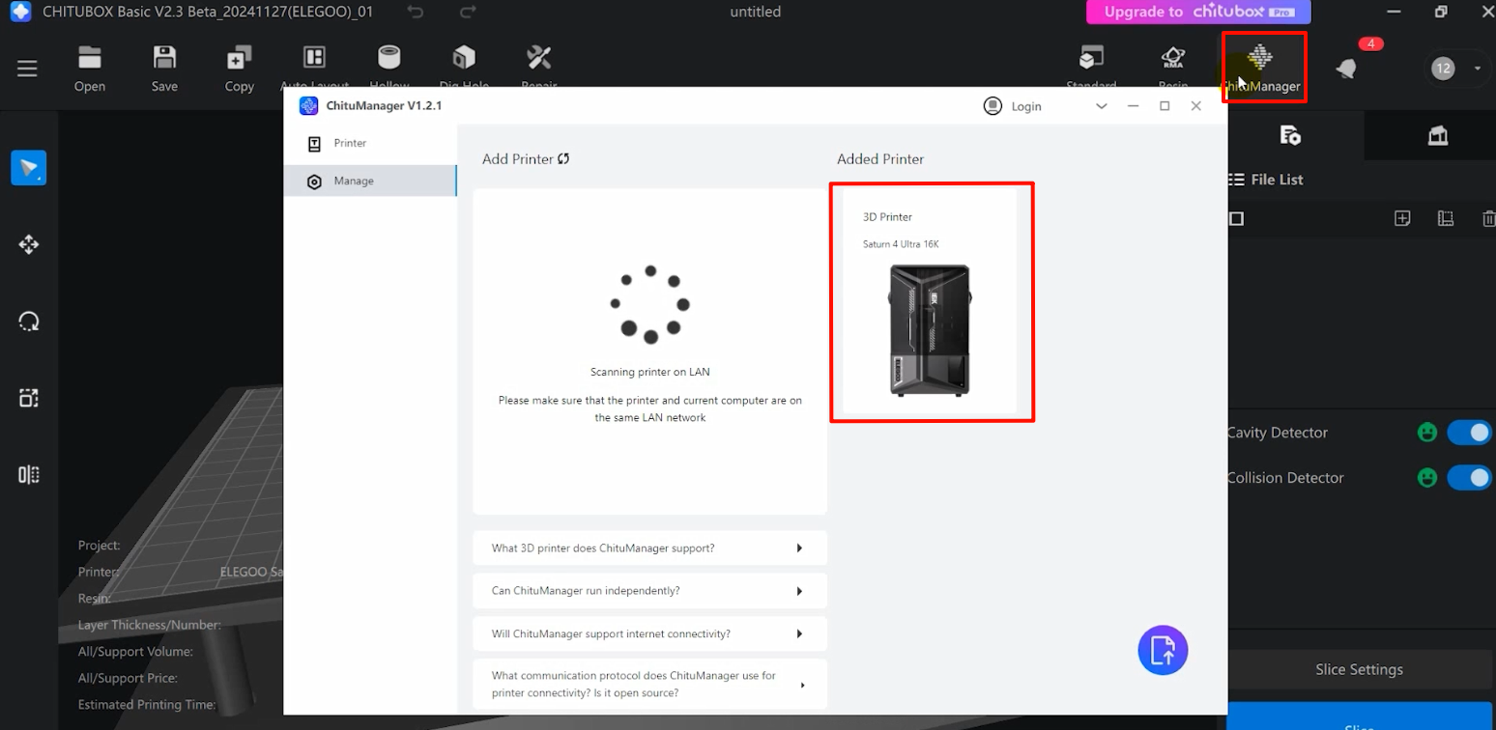This screenshot has width=1496, height=730.
Task: Expand 'Can ChituManager run independently?' question
Action: pos(649,591)
